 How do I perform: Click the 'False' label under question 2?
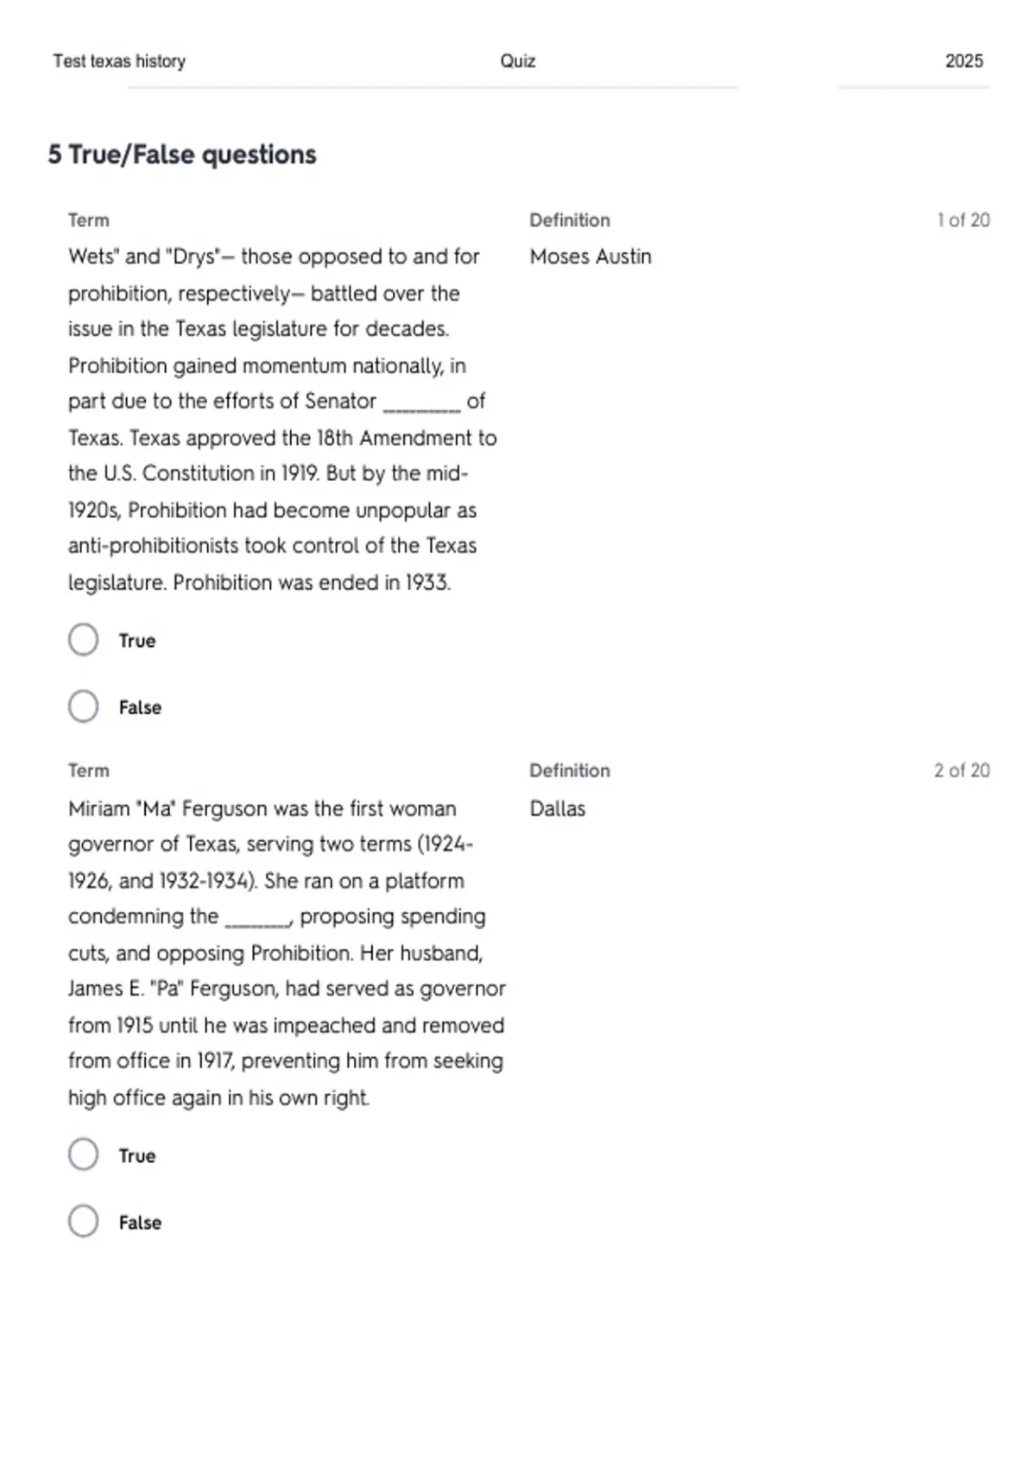click(140, 1222)
